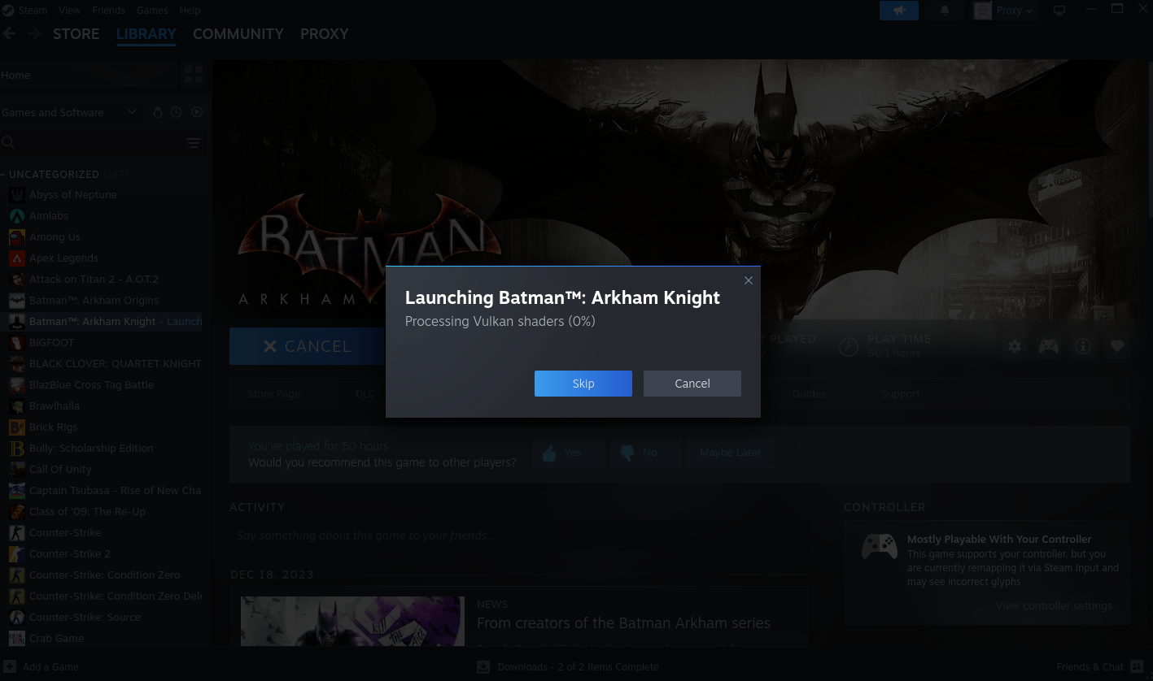This screenshot has height=681, width=1153.
Task: Switch to Big Picture mode icon
Action: (x=1059, y=11)
